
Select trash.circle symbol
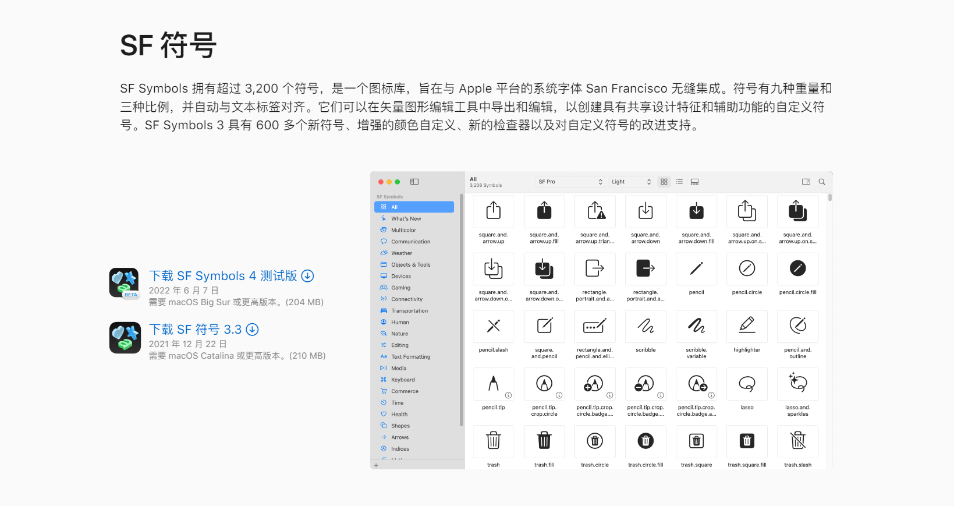coord(595,441)
